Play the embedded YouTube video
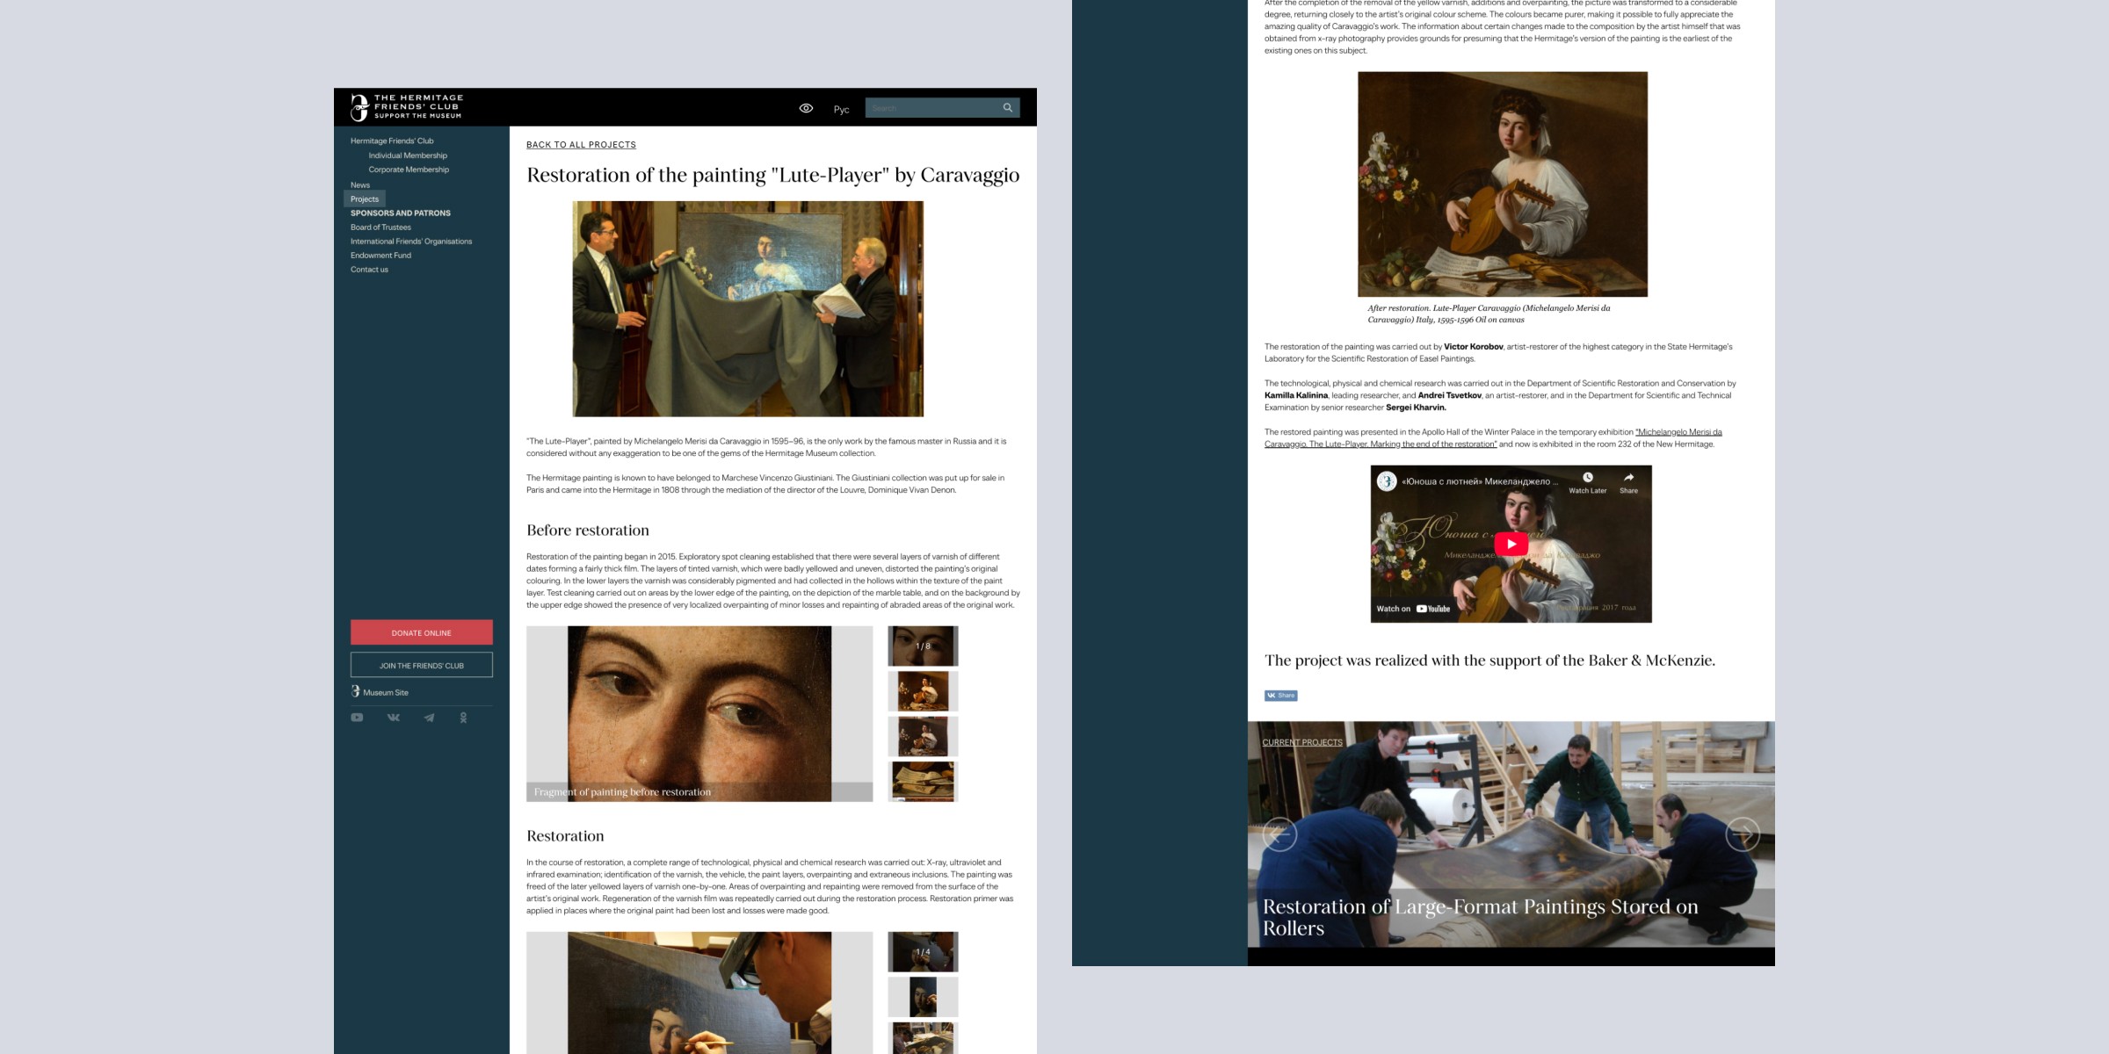The height and width of the screenshot is (1054, 2109). 1511,544
